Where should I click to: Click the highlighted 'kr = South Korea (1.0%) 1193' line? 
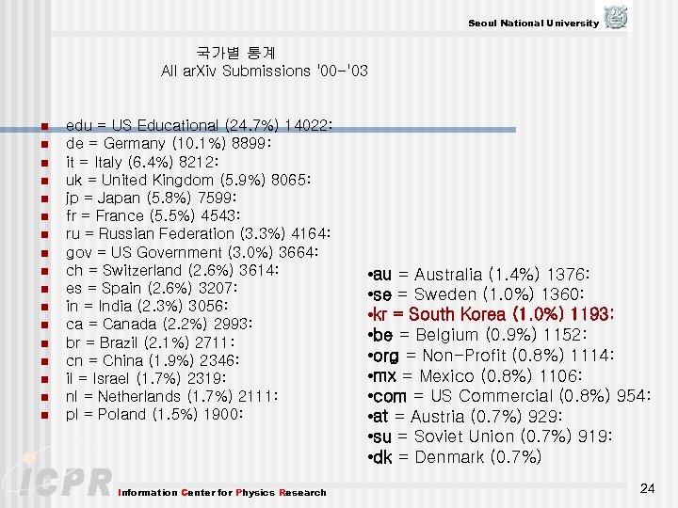491,314
